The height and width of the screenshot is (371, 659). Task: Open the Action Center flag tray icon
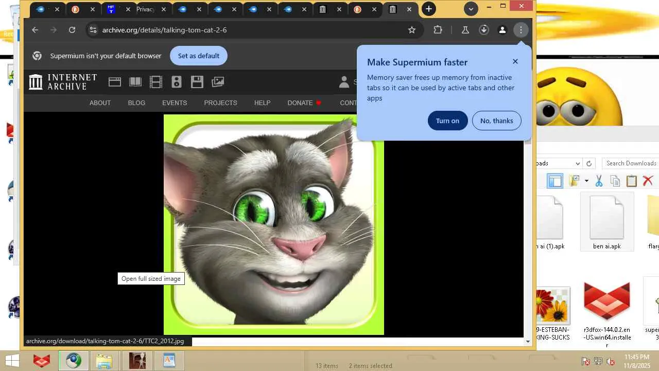(586, 361)
